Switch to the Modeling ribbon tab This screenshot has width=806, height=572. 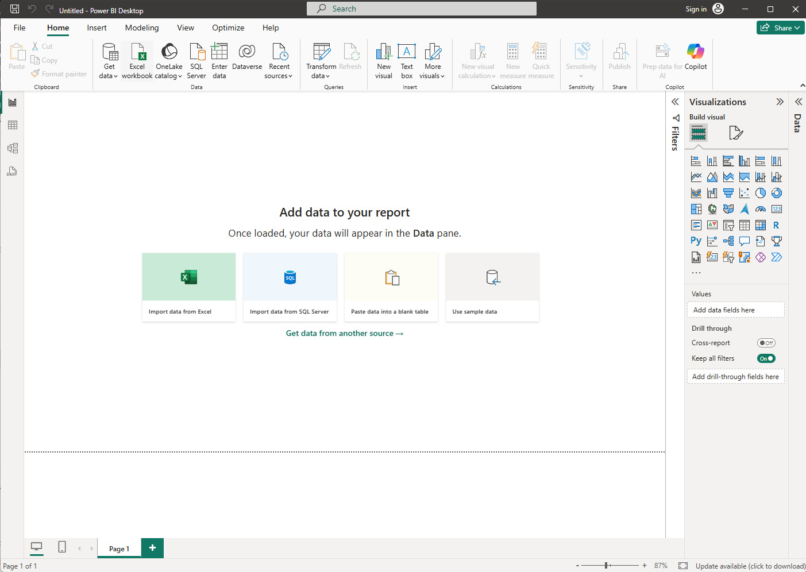click(142, 28)
